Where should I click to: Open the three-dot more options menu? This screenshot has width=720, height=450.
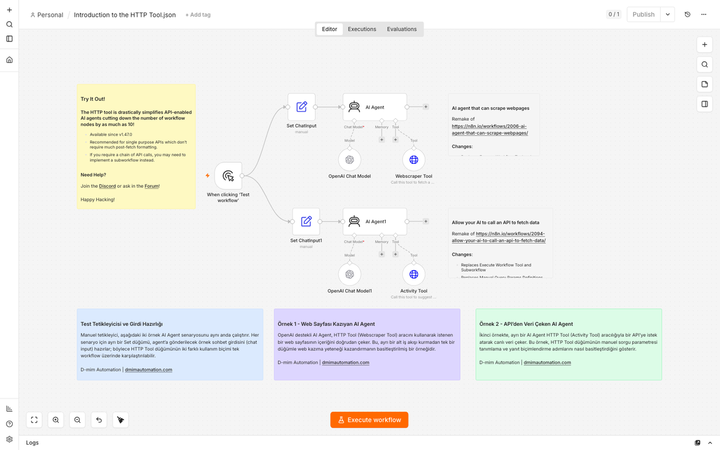coord(704,14)
